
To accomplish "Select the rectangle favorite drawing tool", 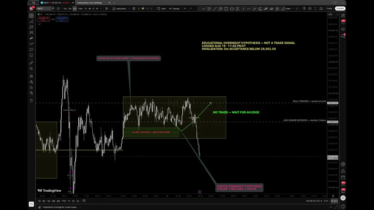I will coord(226,9).
